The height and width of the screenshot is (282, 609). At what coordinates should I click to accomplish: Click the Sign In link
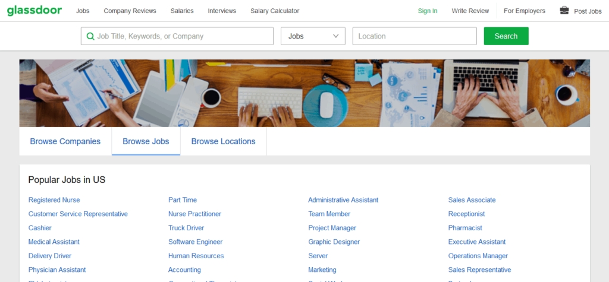tap(427, 11)
